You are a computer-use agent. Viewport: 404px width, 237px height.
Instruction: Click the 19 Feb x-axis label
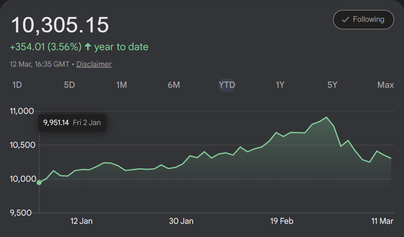click(x=282, y=221)
